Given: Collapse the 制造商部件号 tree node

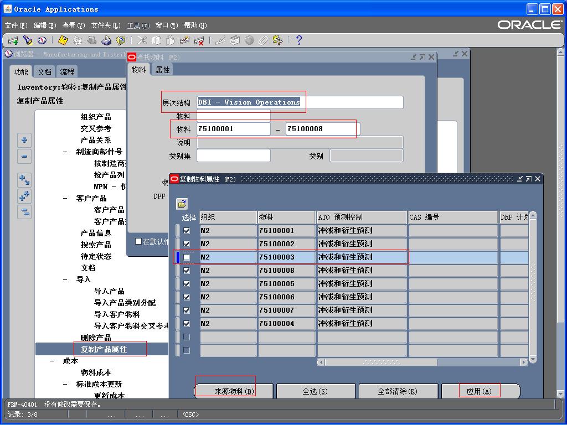Looking at the screenshot, I should tap(65, 152).
